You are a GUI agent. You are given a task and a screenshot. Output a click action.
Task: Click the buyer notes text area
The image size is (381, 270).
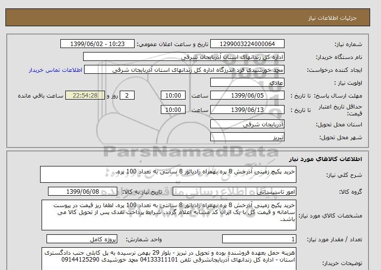coord(169,259)
